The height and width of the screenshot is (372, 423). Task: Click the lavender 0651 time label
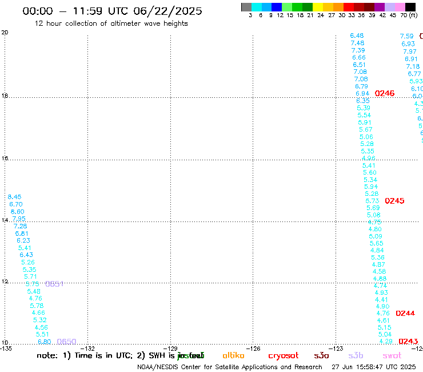click(54, 284)
